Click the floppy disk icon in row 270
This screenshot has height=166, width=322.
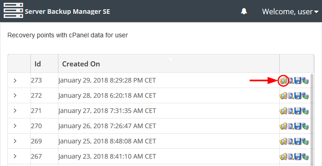pyautogui.click(x=298, y=126)
